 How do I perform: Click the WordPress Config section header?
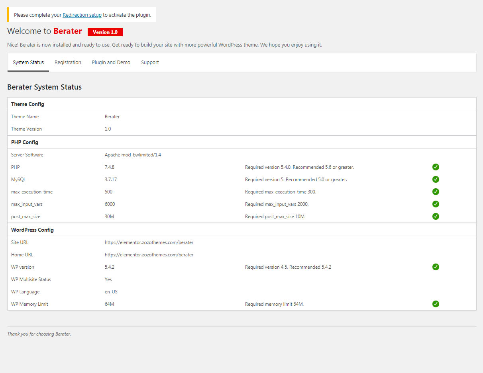coord(32,230)
